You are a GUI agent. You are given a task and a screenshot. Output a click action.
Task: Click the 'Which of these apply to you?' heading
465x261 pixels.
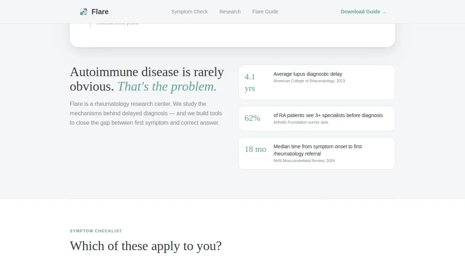tap(146, 246)
